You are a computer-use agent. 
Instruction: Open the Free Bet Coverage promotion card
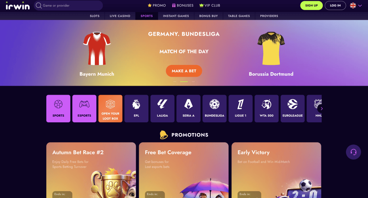point(184,170)
